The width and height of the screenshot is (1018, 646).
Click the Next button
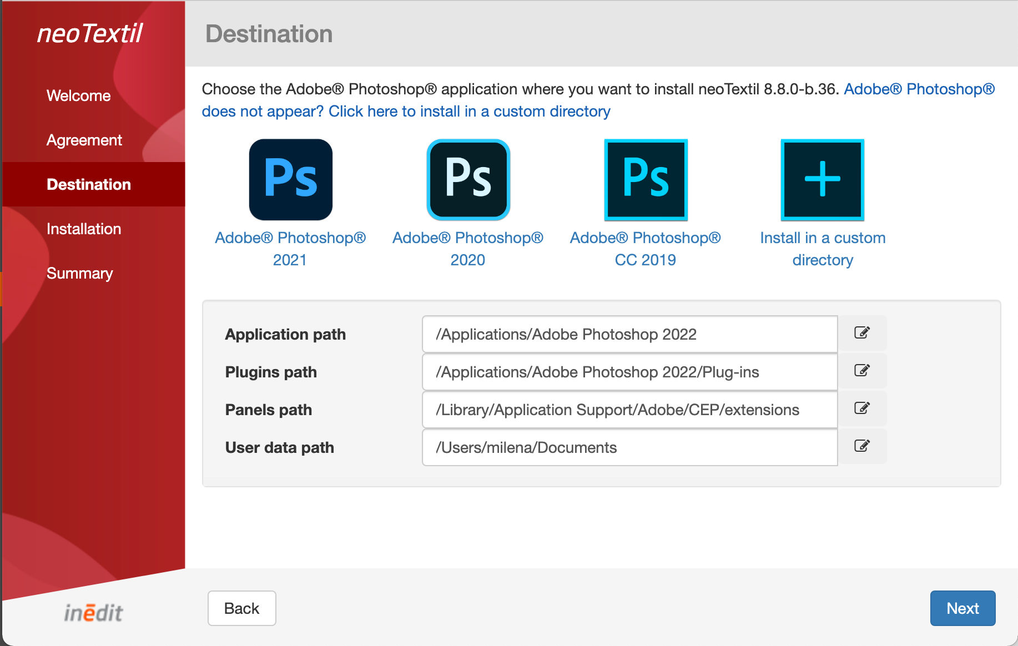(962, 608)
